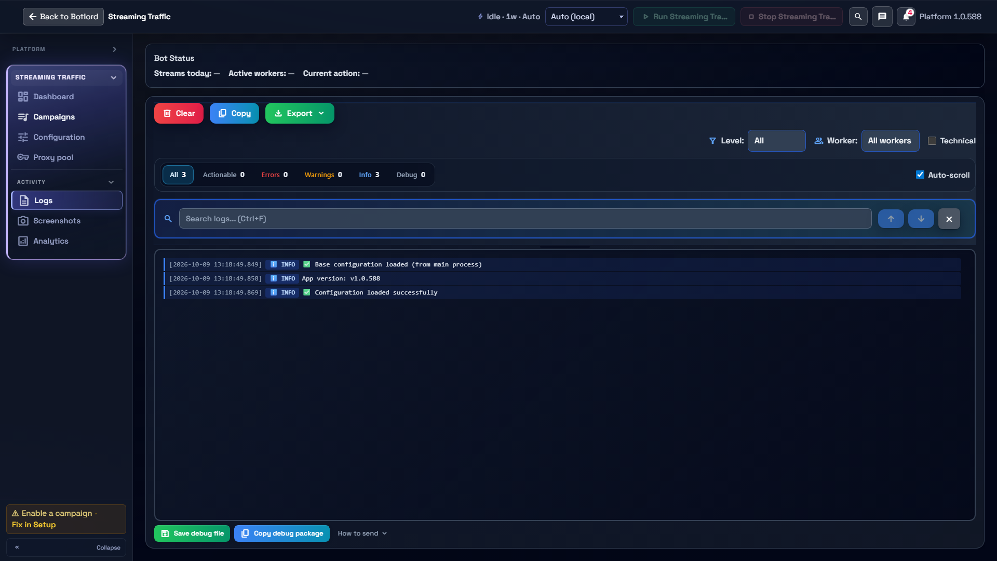Collapse the Streaming Traffic sidebar section
The image size is (997, 561).
coord(66,77)
